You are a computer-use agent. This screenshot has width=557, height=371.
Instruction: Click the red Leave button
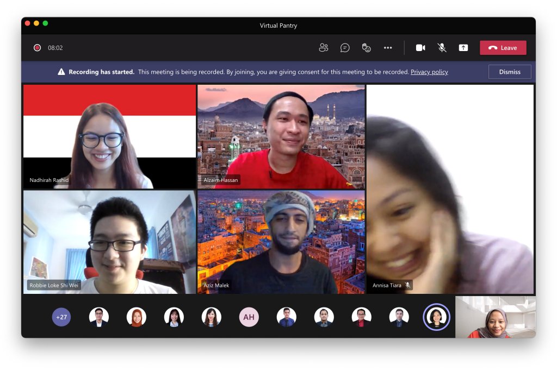tap(503, 47)
